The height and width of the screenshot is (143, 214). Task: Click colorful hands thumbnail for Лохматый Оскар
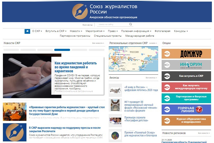point(115,136)
